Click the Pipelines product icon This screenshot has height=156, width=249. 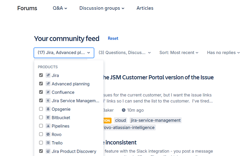point(48,126)
